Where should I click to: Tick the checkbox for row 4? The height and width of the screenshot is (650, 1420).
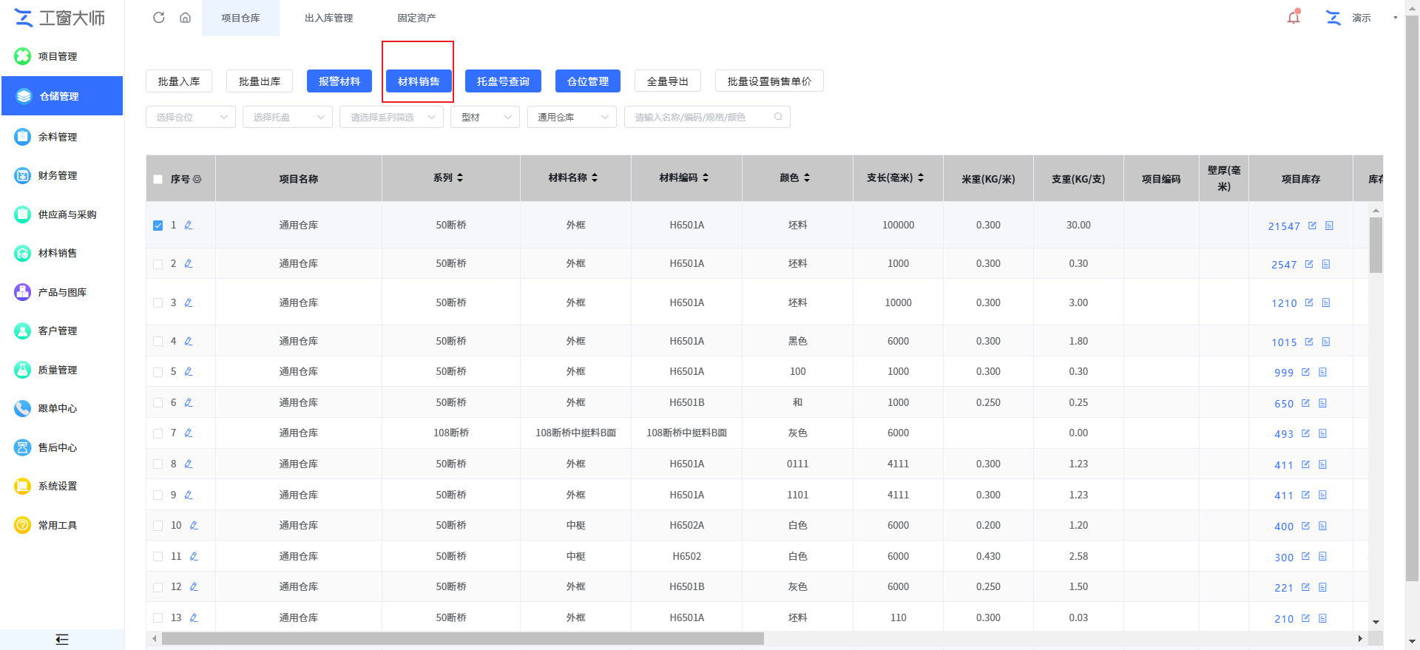(158, 342)
